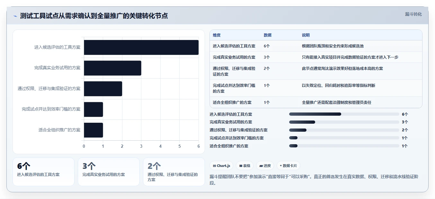Image resolution: width=435 pixels, height=199 pixels.
Task: Click chart axis label 进入候选评估的工具方案
Action: pos(57,47)
